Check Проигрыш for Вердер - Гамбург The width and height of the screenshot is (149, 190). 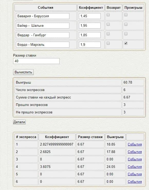(x=126, y=34)
